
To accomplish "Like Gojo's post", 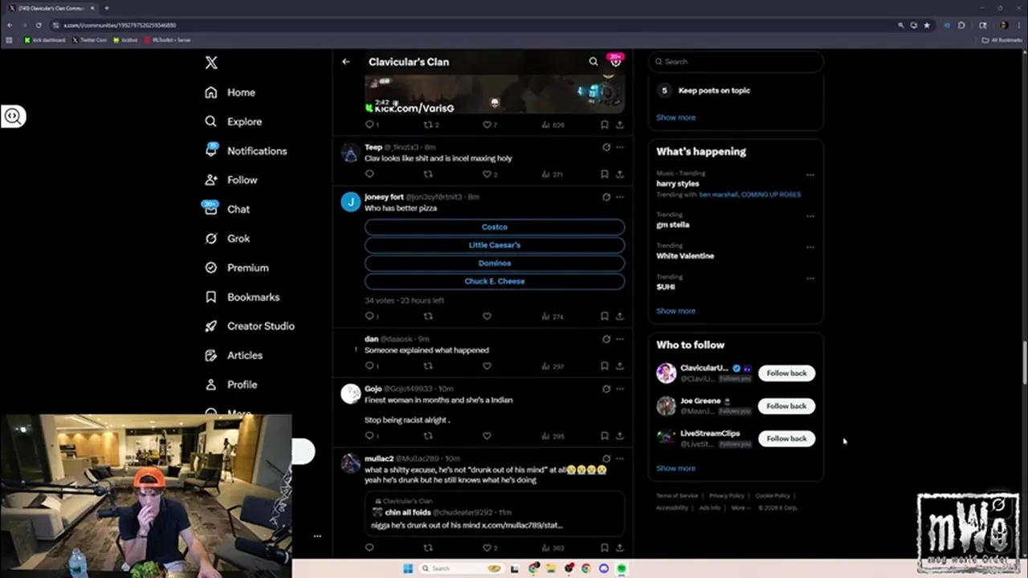I will (487, 436).
